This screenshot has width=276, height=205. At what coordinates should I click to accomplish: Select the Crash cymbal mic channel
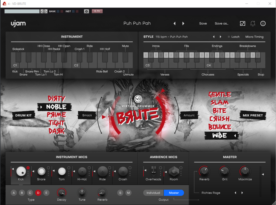(x=123, y=171)
